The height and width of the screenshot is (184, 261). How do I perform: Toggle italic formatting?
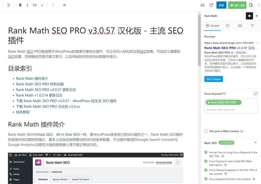(x=27, y=5)
